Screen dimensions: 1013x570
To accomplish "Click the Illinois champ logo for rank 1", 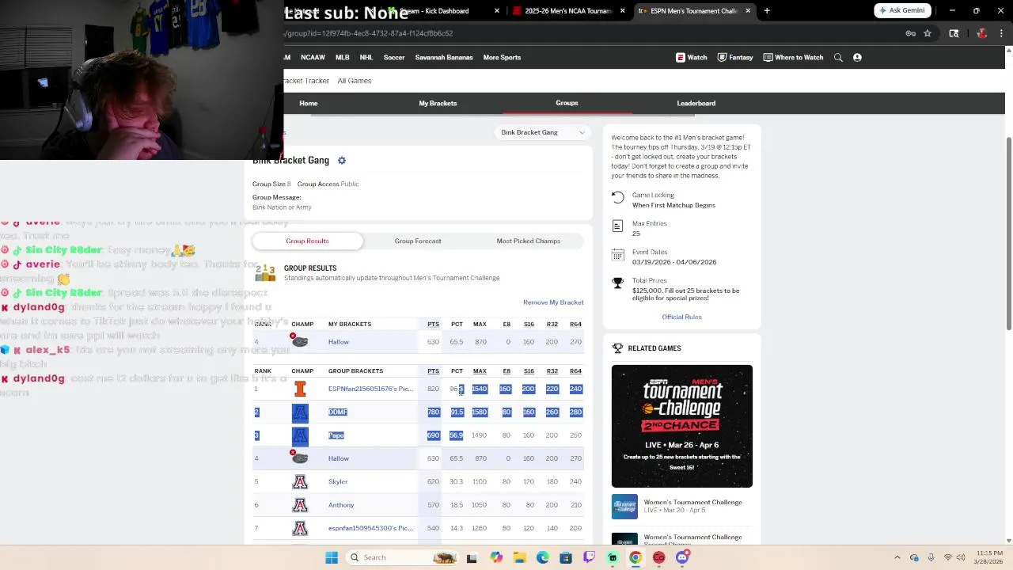I will coord(300,389).
